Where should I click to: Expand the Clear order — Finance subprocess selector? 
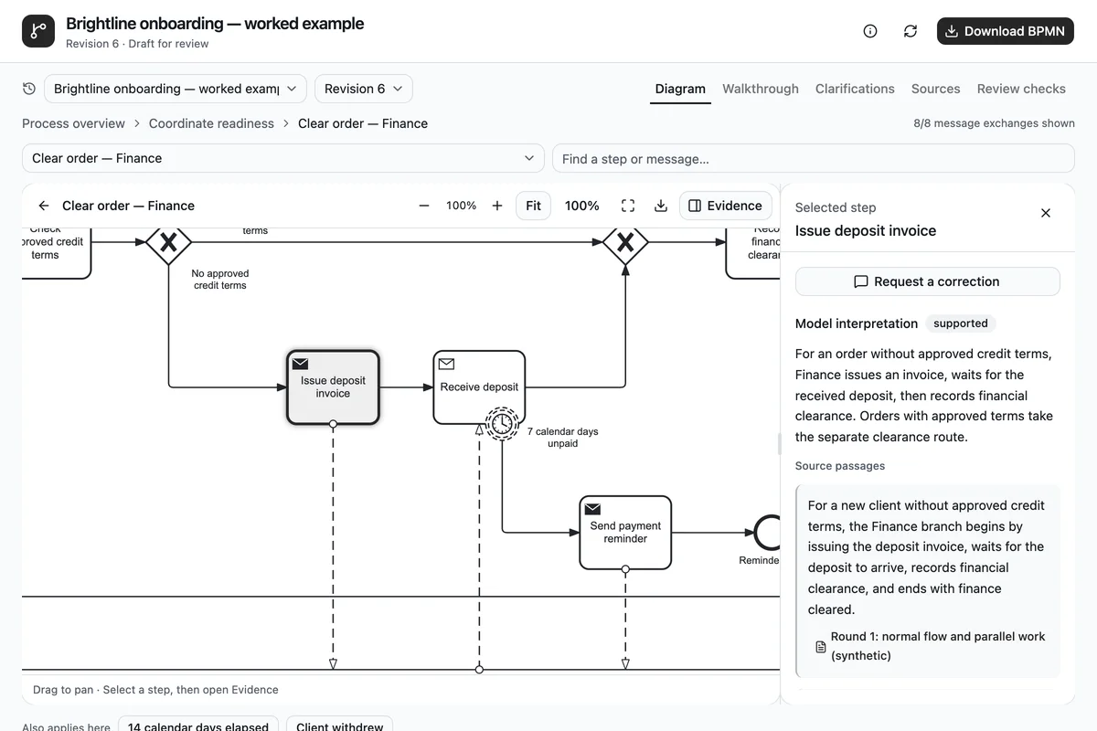pos(283,158)
